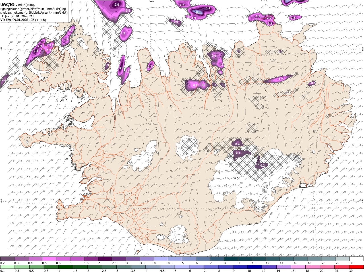Click the 2.9 precipitation value label
Image resolution: width=364 pixels, height=273 pixels.
point(117,5)
